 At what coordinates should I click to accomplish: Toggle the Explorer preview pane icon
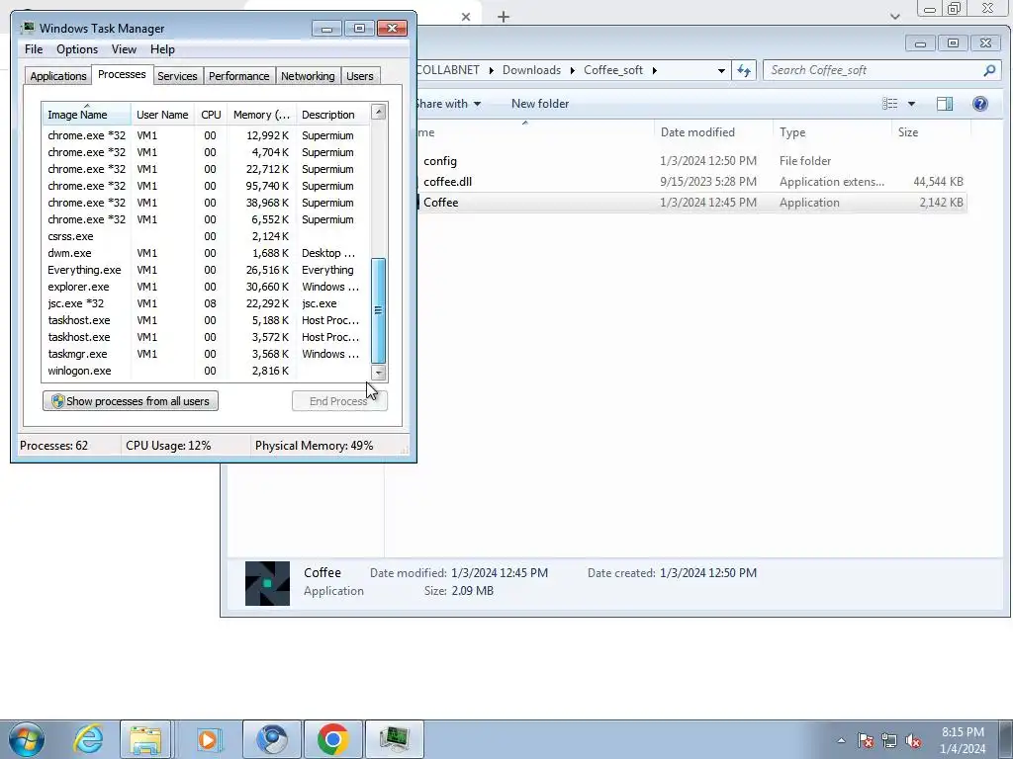point(945,103)
